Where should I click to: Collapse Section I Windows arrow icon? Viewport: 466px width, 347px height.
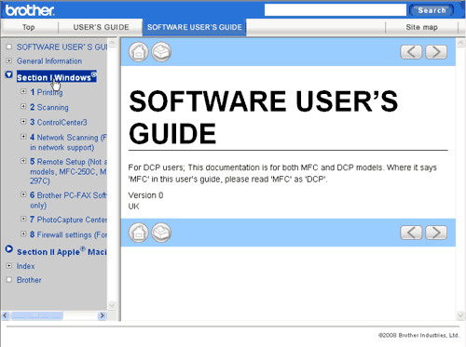click(x=9, y=74)
